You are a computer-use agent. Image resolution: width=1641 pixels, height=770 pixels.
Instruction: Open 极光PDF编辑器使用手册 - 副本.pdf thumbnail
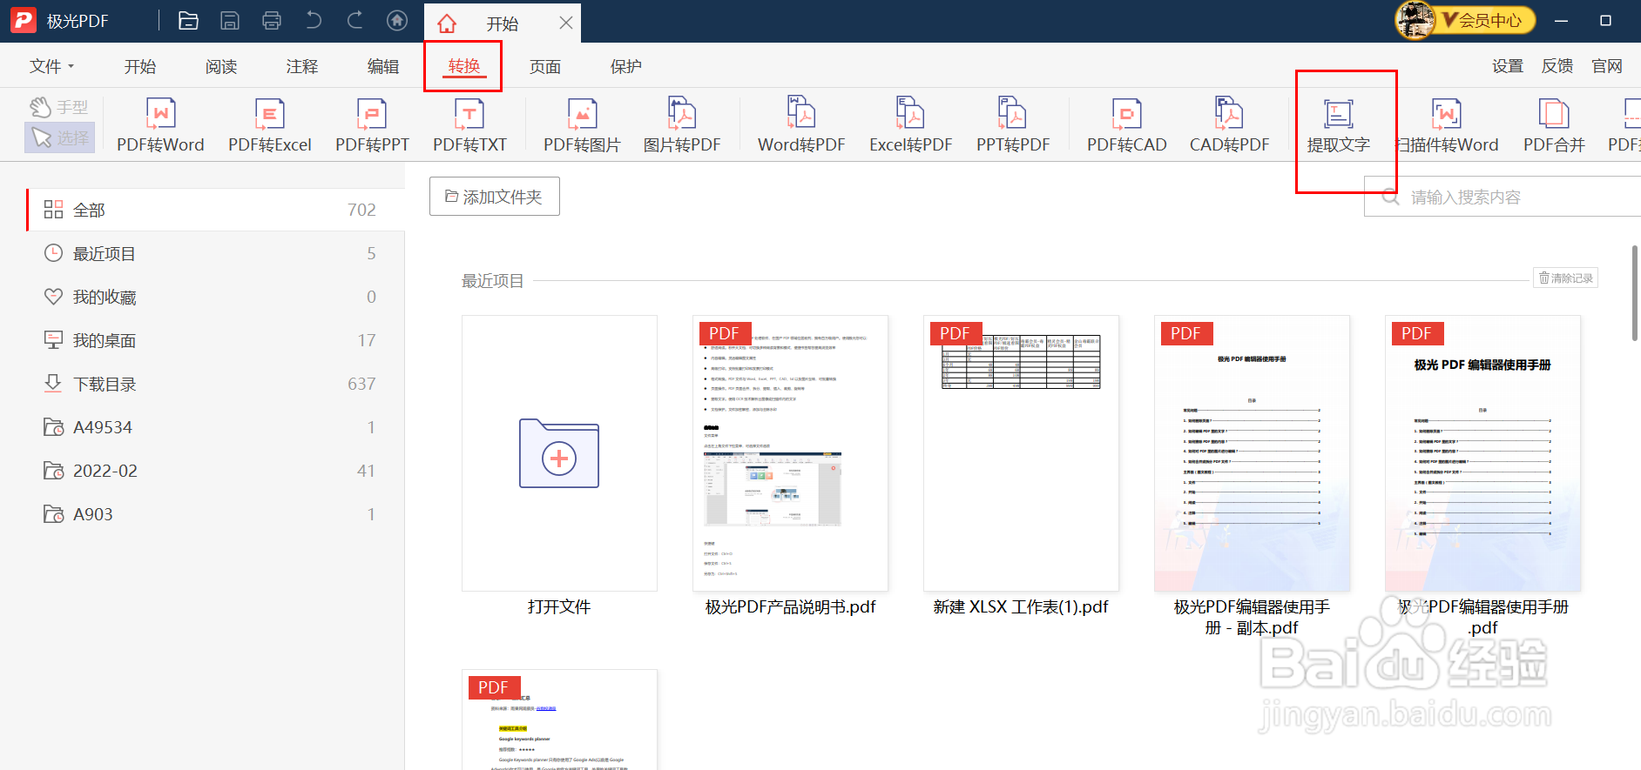pyautogui.click(x=1252, y=453)
